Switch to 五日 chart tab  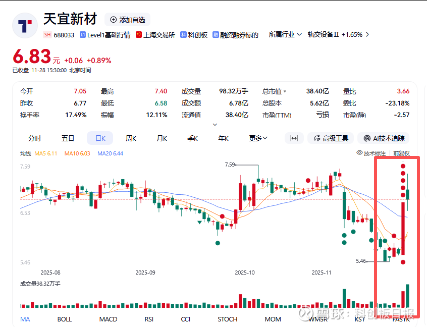click(x=68, y=138)
